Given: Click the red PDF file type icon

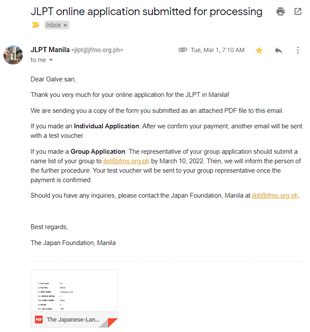Looking at the screenshot, I should [x=39, y=320].
